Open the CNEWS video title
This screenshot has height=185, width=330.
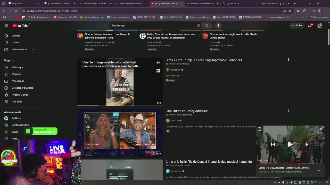(x=233, y=36)
